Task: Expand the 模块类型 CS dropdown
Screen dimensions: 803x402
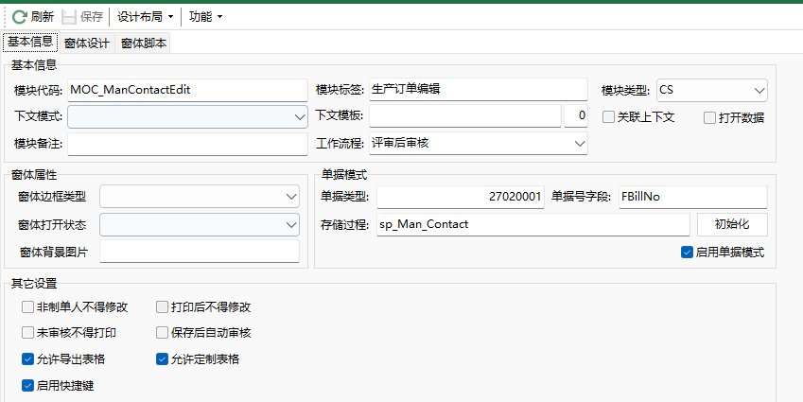Action: [760, 90]
